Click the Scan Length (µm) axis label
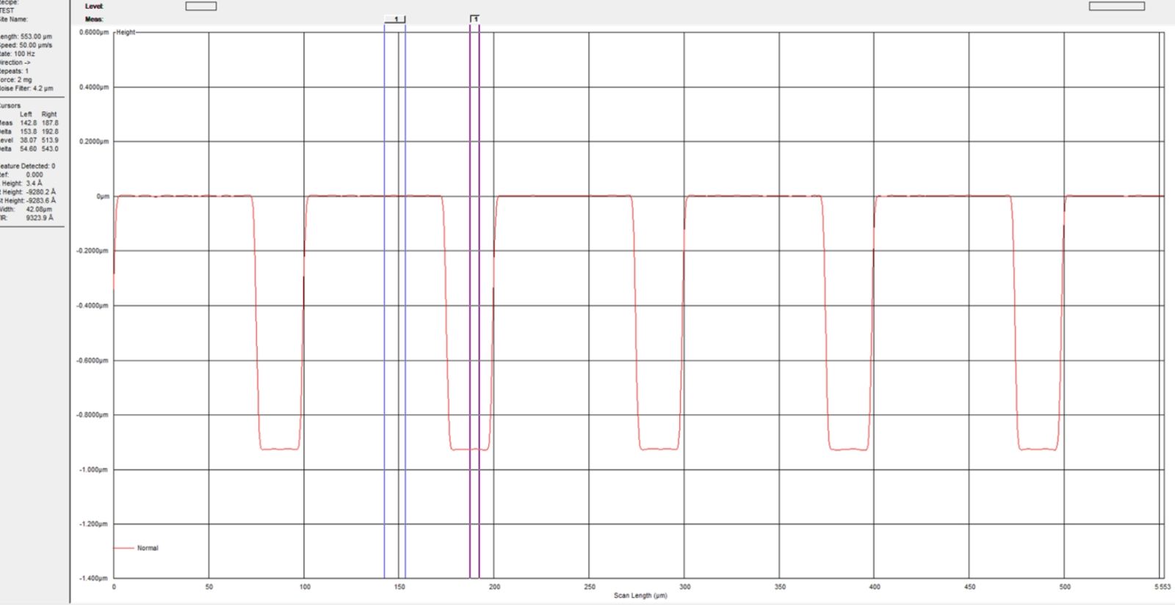Screen dimensions: 1175x605 [640, 595]
